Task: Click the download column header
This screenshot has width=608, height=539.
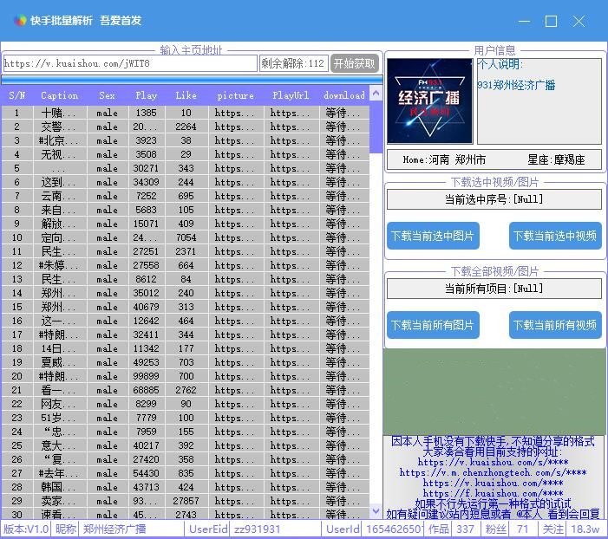Action: tap(344, 95)
